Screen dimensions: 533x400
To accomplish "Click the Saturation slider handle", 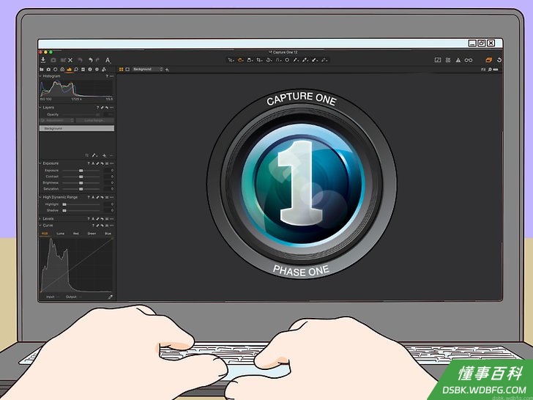I will coord(81,189).
